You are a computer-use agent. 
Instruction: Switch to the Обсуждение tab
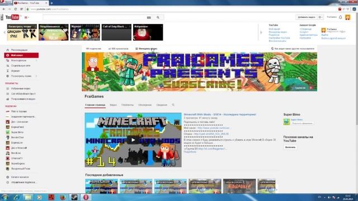click(145, 105)
